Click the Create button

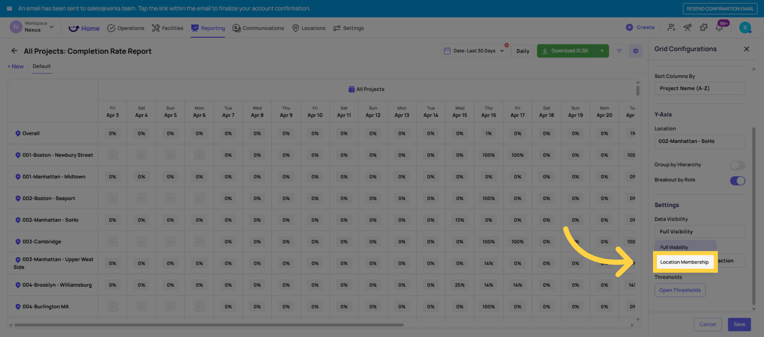click(640, 27)
